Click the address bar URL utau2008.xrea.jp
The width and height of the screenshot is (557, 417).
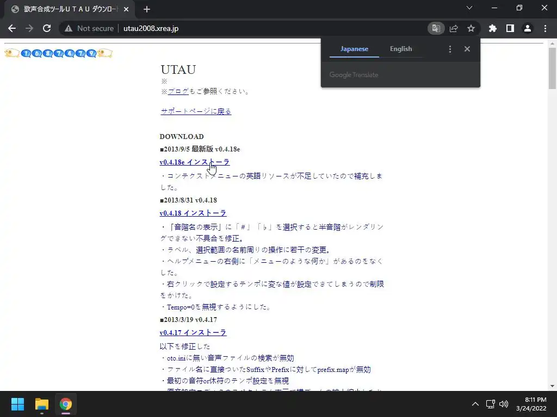(x=151, y=28)
